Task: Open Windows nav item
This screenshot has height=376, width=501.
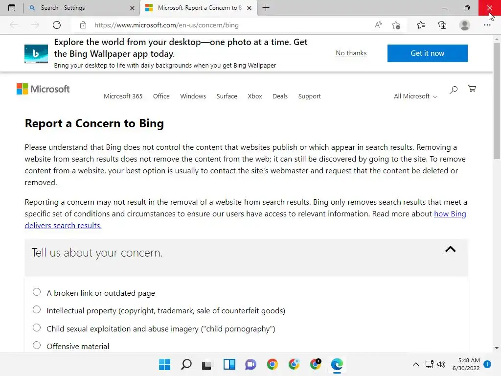Action: 193,96
